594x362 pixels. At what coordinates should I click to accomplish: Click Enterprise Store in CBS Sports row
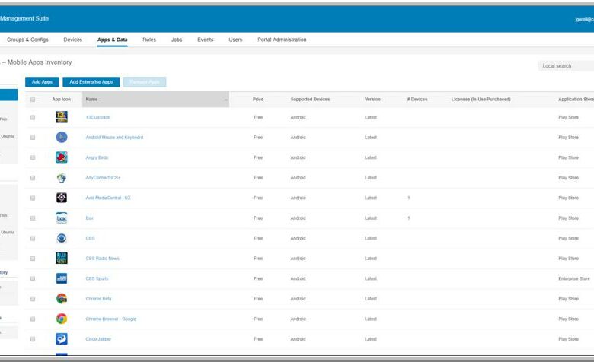point(574,278)
